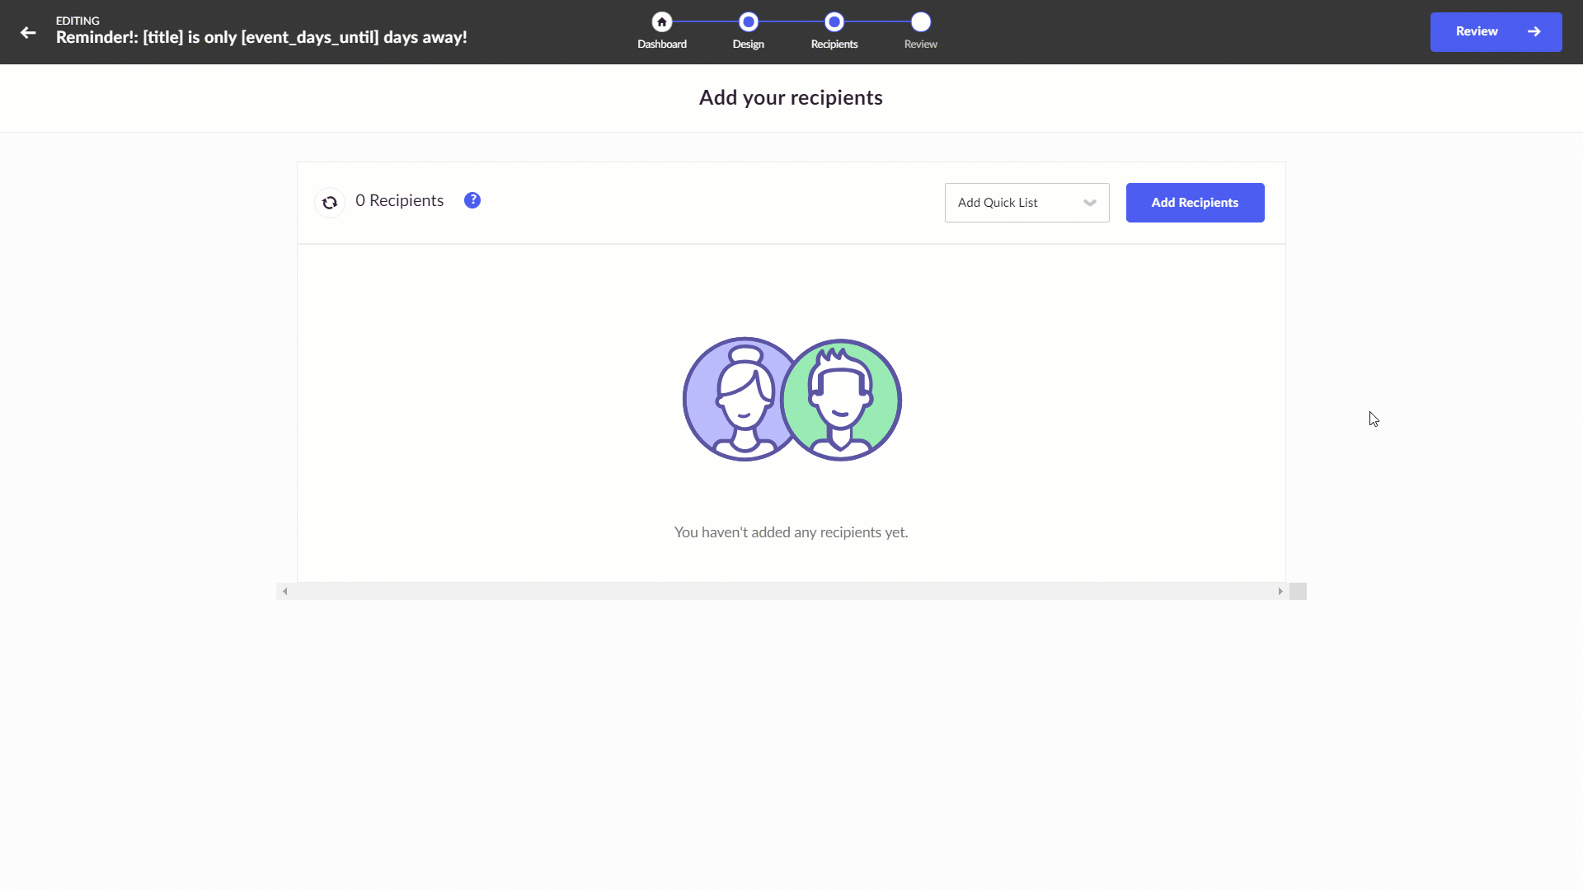This screenshot has width=1583, height=890.
Task: Click the female avatar illustration
Action: click(x=739, y=399)
